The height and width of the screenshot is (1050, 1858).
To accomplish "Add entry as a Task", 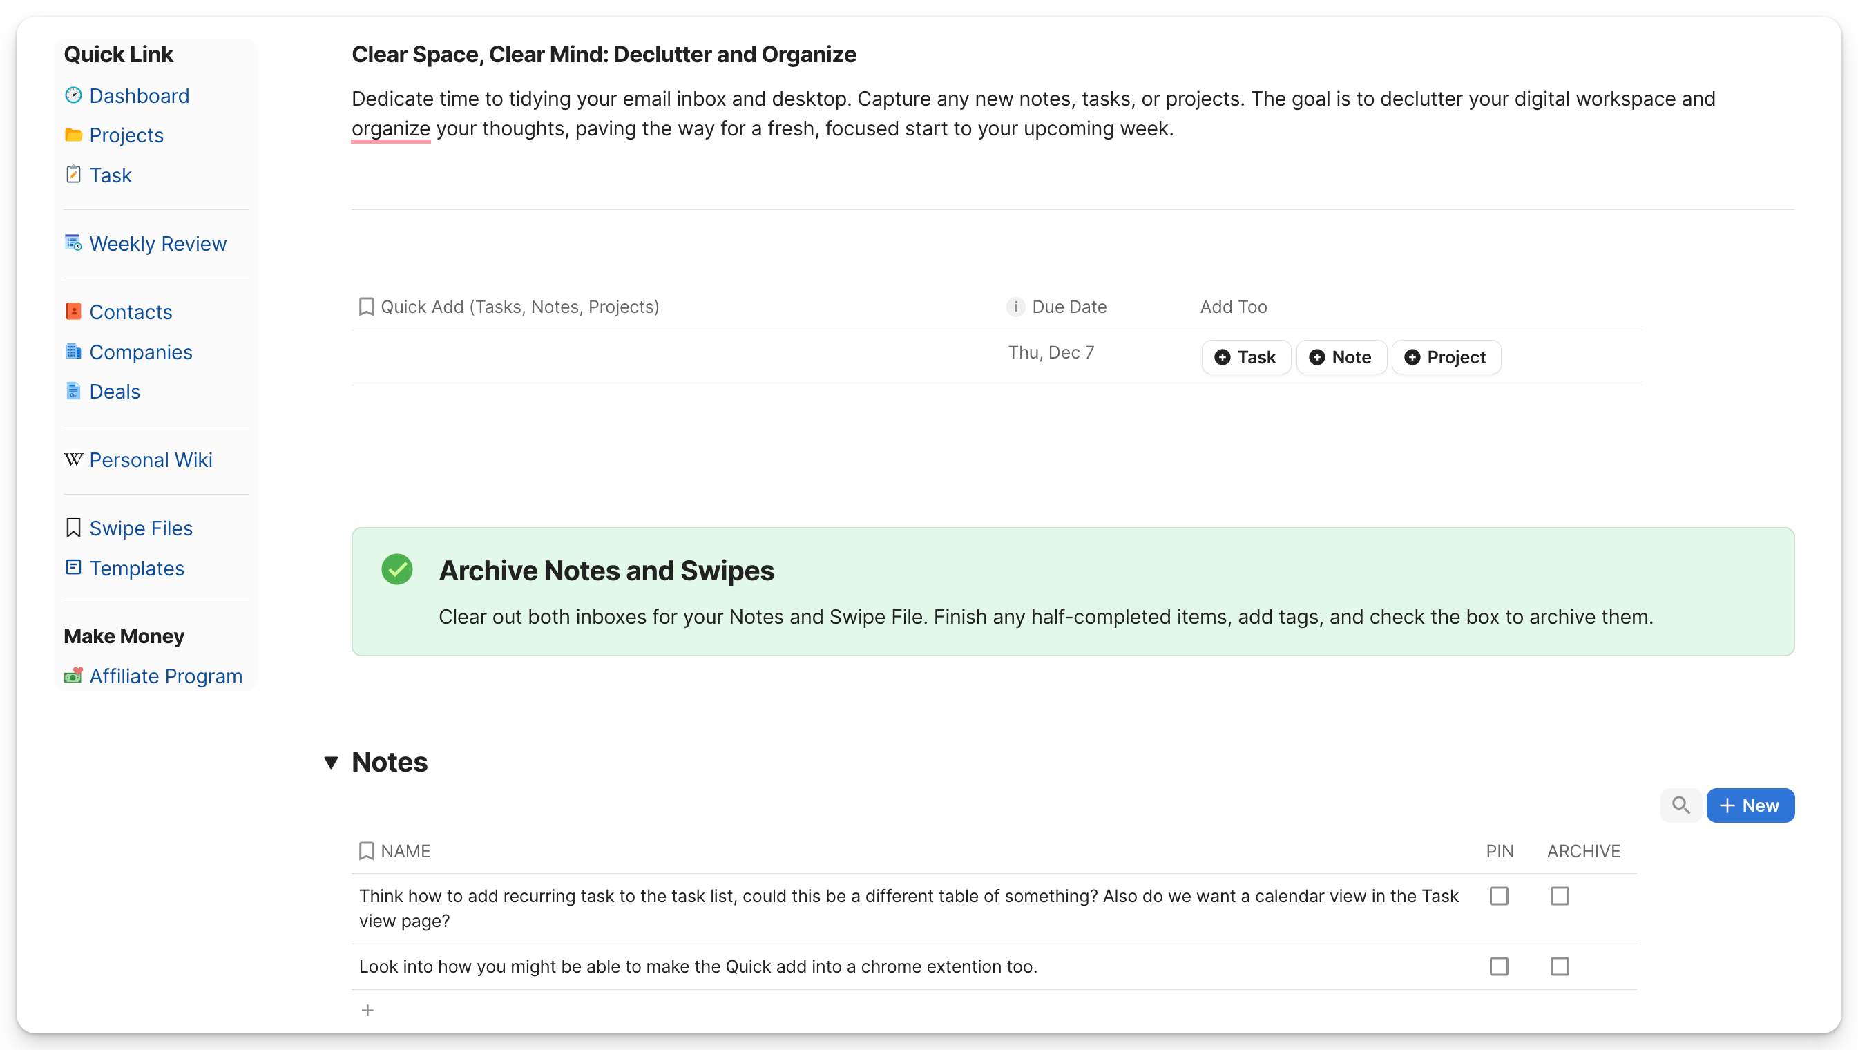I will click(x=1245, y=357).
